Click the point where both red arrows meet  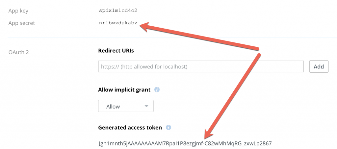[259, 52]
